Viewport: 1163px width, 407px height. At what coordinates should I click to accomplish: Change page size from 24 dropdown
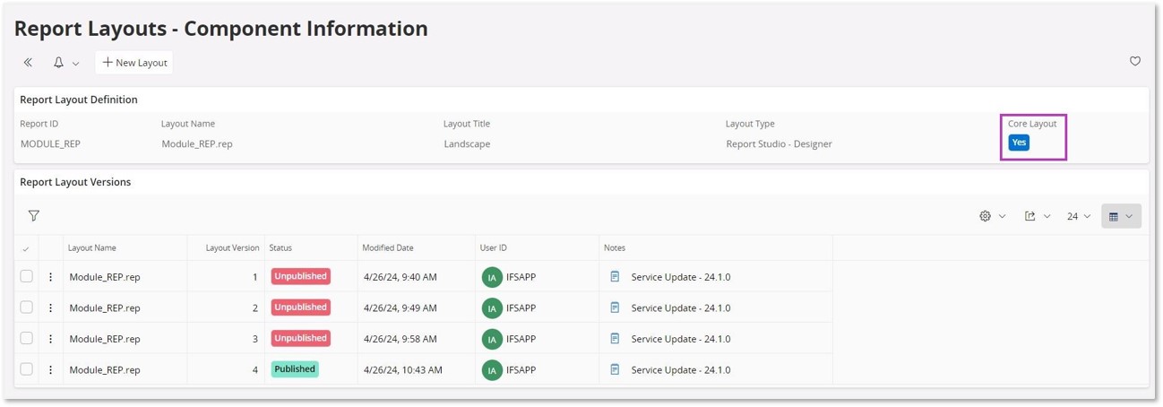(x=1079, y=216)
